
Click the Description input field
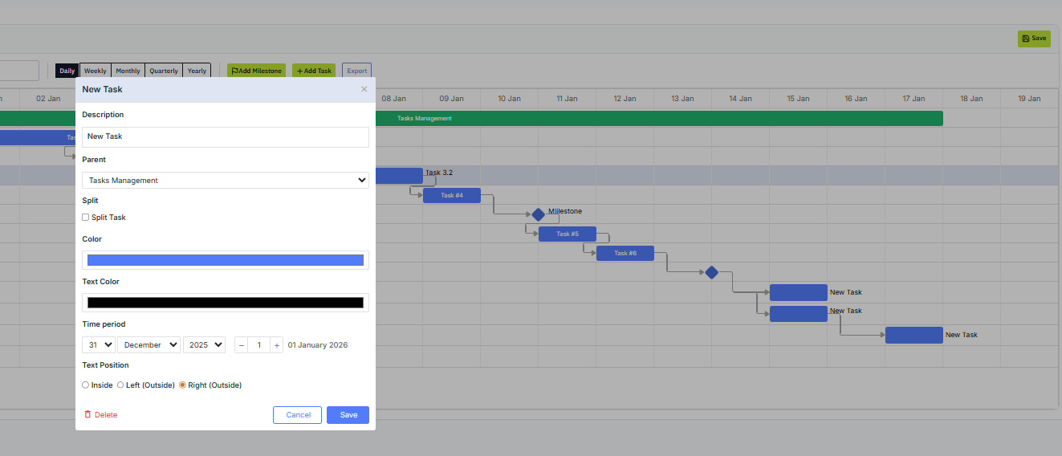click(x=226, y=136)
